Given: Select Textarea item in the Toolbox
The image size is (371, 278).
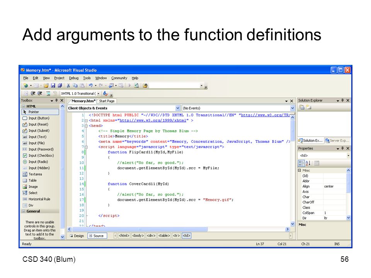Looking at the screenshot, I should [40, 174].
